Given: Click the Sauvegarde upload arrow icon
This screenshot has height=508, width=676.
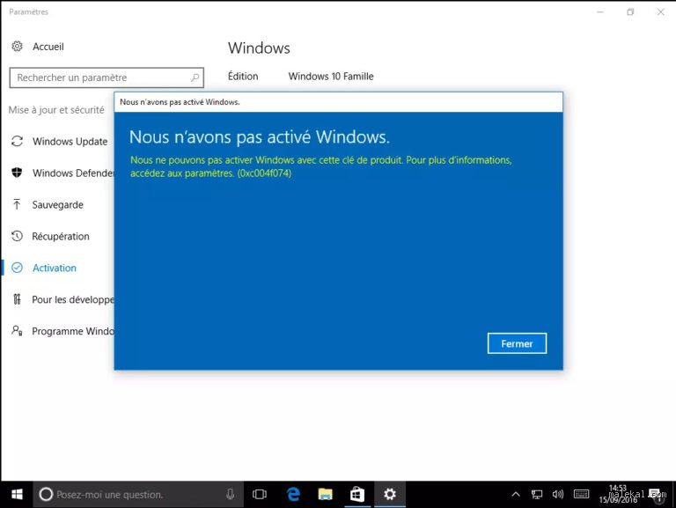Looking at the screenshot, I should coord(17,204).
